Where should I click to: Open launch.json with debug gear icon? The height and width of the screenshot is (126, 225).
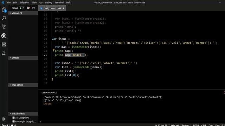[x=28, y=8]
